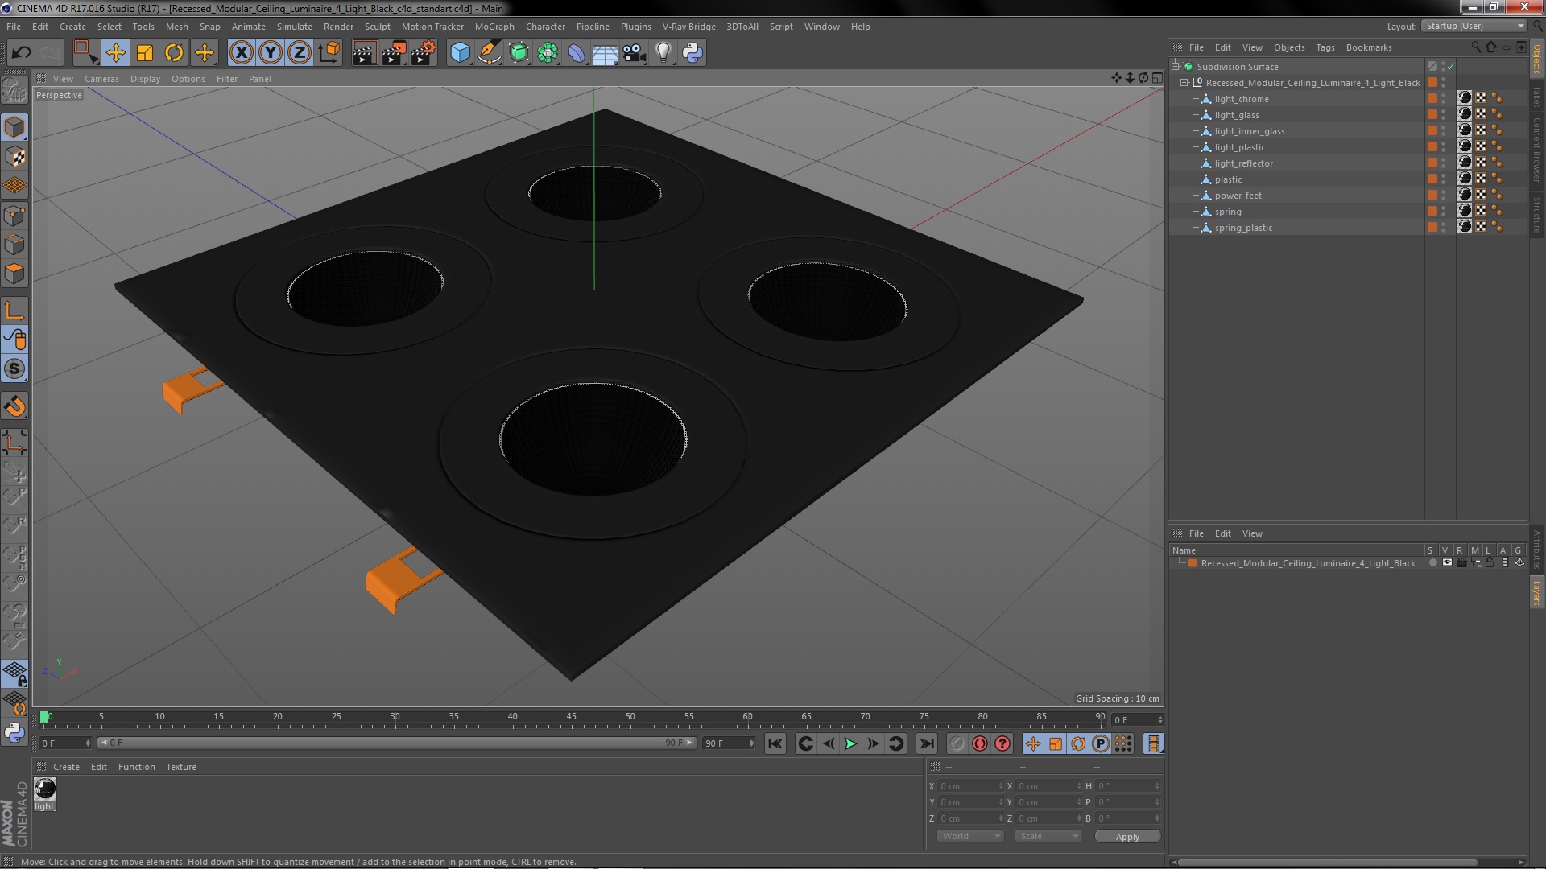Open the viewport Cameras menu

point(101,79)
